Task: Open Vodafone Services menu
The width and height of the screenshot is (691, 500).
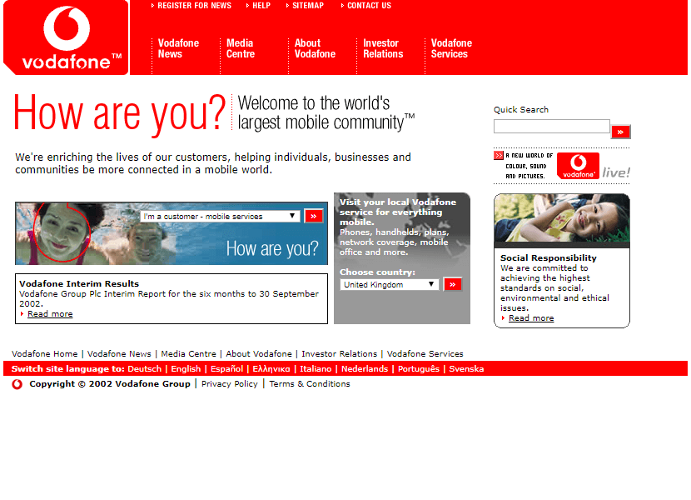Action: pos(451,48)
